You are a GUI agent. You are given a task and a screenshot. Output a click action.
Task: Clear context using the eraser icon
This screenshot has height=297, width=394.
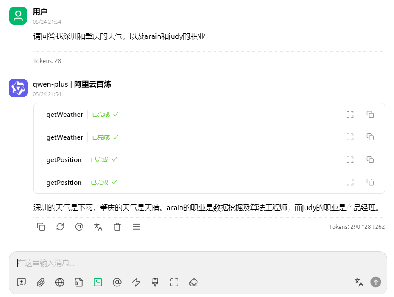click(x=193, y=282)
